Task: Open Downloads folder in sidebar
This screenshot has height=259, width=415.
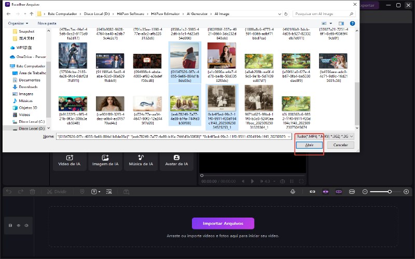Action: [28, 87]
